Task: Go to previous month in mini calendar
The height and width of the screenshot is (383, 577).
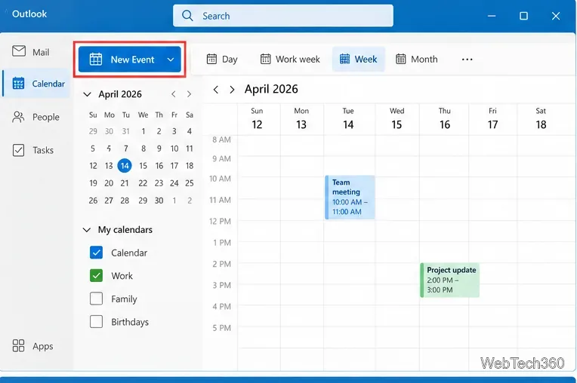Action: [x=173, y=94]
